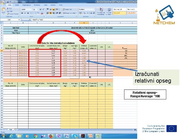
Task: Select the Neutral cell style
Action: point(119,13)
